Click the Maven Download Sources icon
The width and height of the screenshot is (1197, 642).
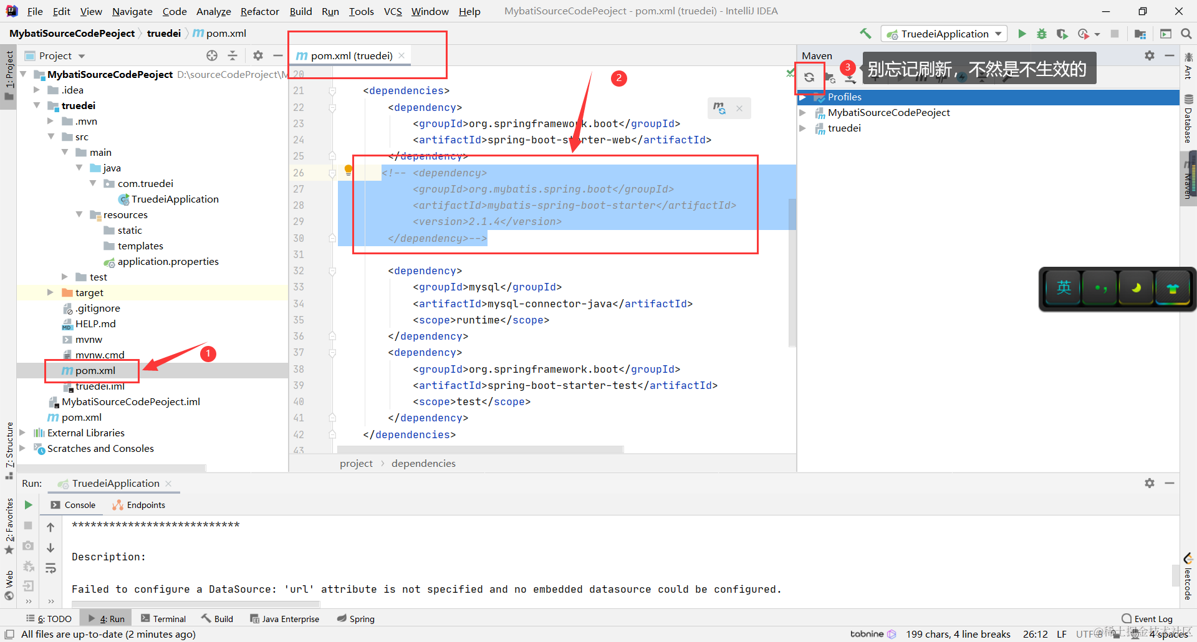pos(850,79)
